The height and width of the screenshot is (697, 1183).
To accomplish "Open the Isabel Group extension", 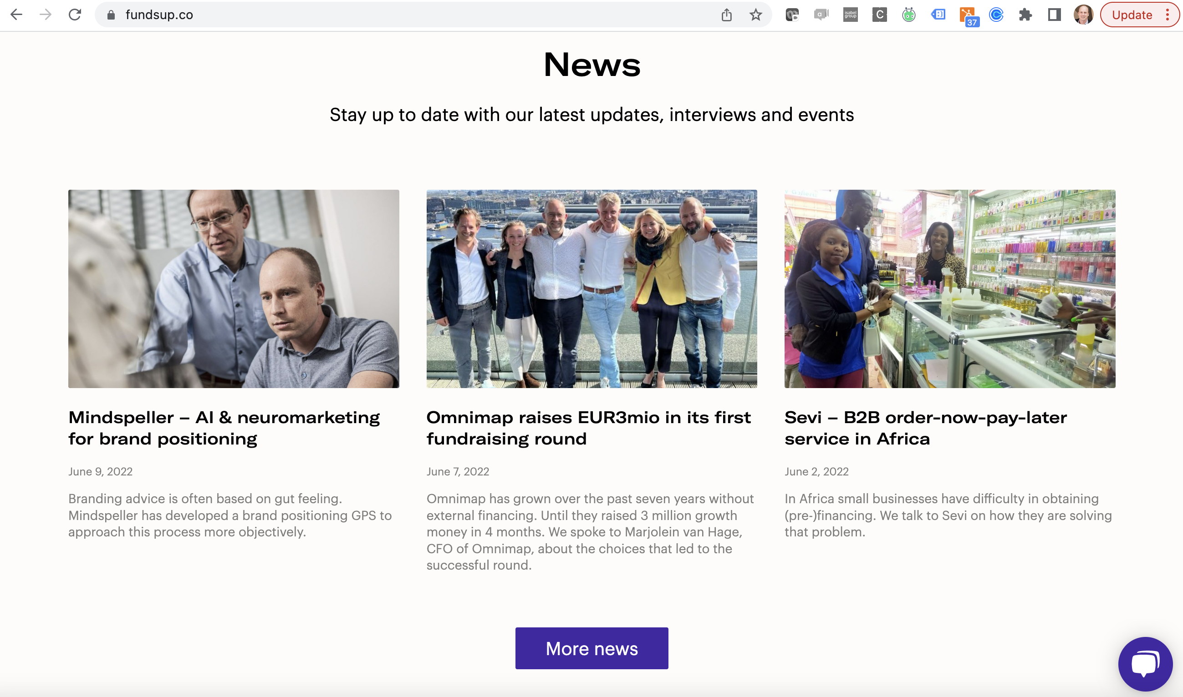I will 850,15.
